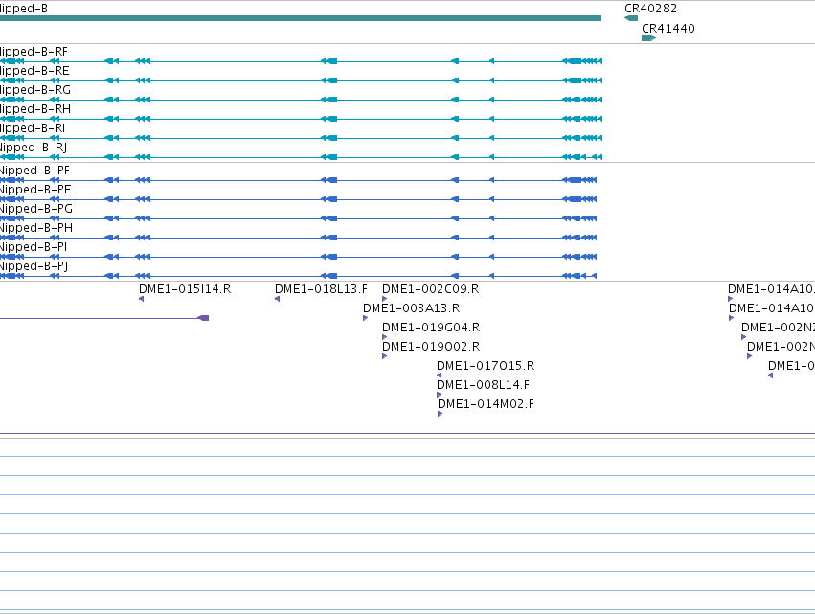
Task: Click the DME1-015I14.R EST label
Action: (185, 289)
